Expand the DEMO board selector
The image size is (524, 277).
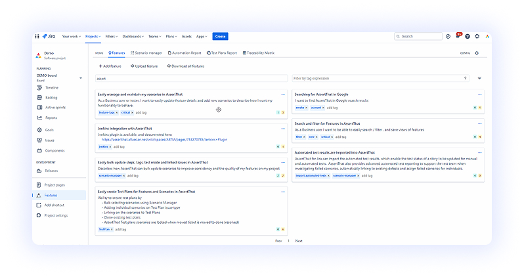click(x=81, y=78)
